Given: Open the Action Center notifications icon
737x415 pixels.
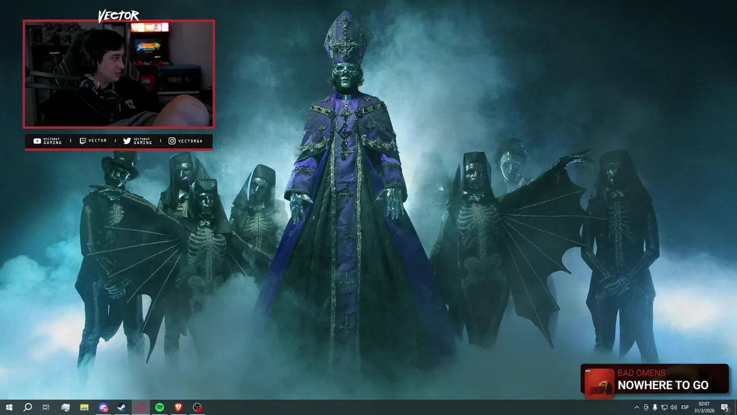Looking at the screenshot, I should (725, 408).
